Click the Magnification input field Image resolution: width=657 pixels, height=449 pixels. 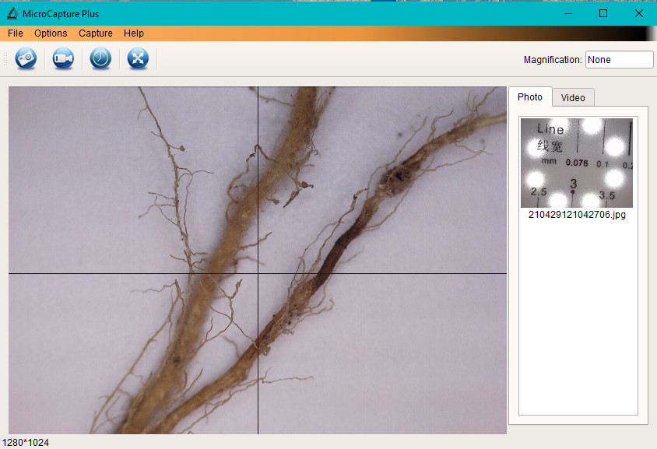tap(619, 60)
